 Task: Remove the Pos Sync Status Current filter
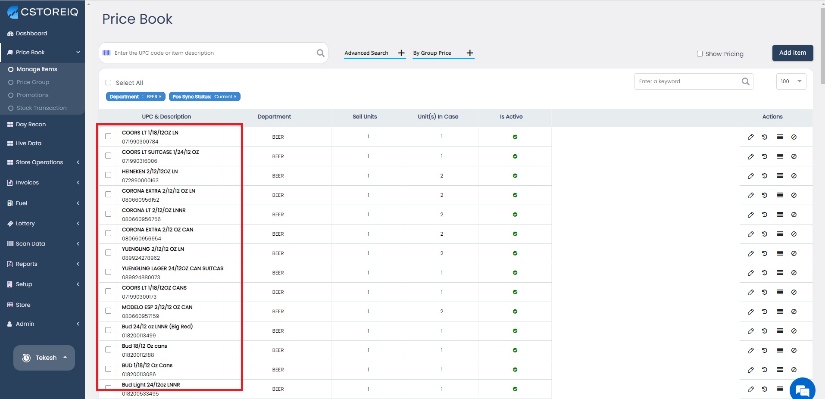235,97
